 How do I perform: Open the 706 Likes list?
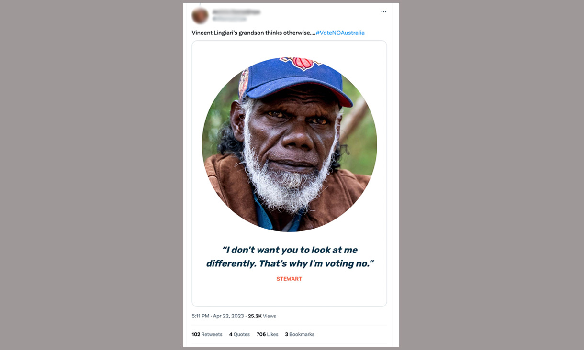click(x=267, y=334)
